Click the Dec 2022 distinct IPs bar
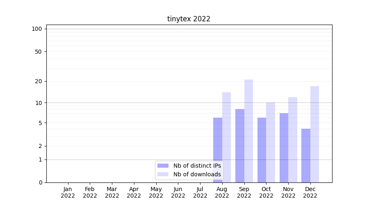369x205 pixels. click(x=306, y=155)
